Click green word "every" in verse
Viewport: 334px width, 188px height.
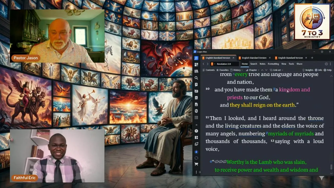(x=241, y=74)
